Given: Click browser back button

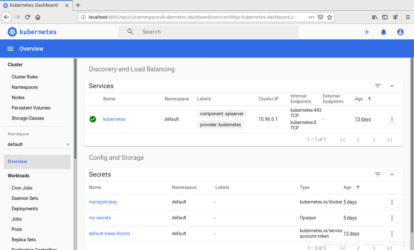Looking at the screenshot, I should pos(7,17).
